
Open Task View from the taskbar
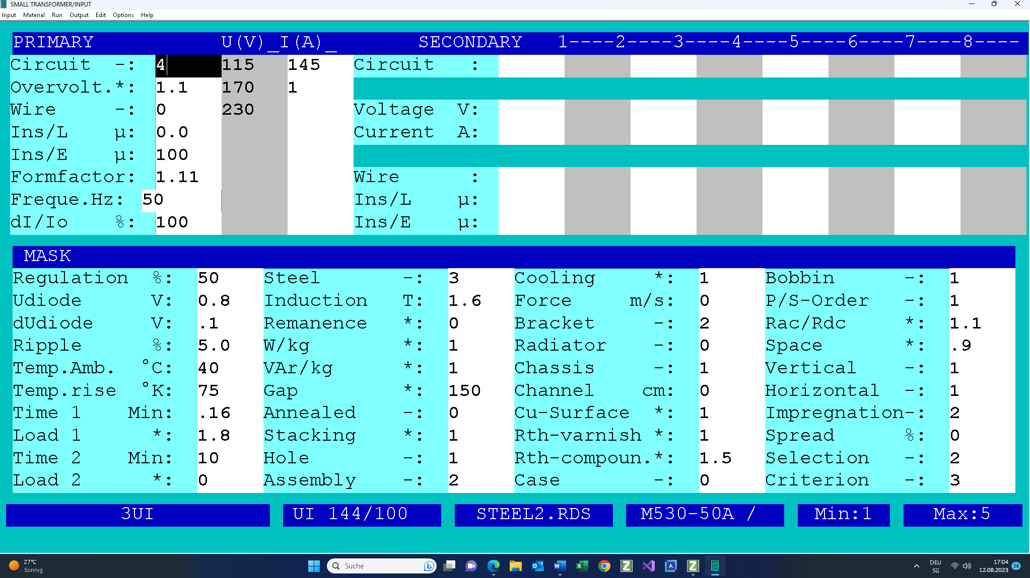(x=449, y=566)
